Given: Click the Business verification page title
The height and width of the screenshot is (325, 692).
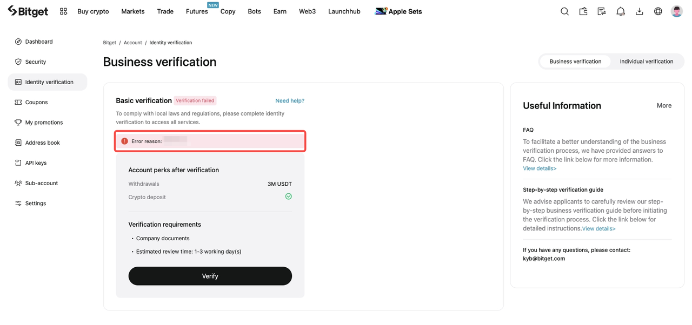Looking at the screenshot, I should [160, 62].
